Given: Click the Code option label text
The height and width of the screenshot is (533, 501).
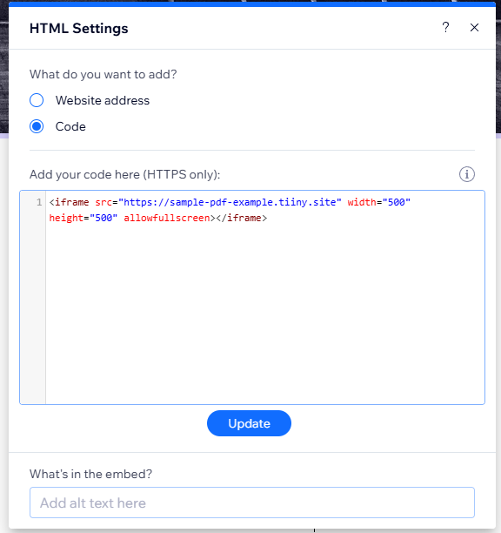Looking at the screenshot, I should tap(70, 126).
